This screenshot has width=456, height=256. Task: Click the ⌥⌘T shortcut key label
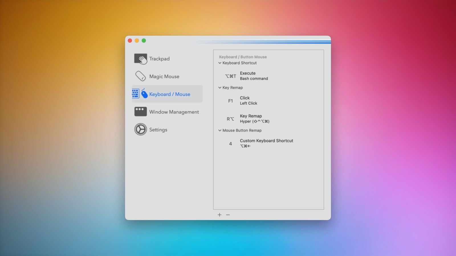pyautogui.click(x=231, y=76)
